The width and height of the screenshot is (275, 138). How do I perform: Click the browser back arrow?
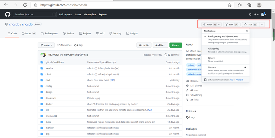[6, 5]
